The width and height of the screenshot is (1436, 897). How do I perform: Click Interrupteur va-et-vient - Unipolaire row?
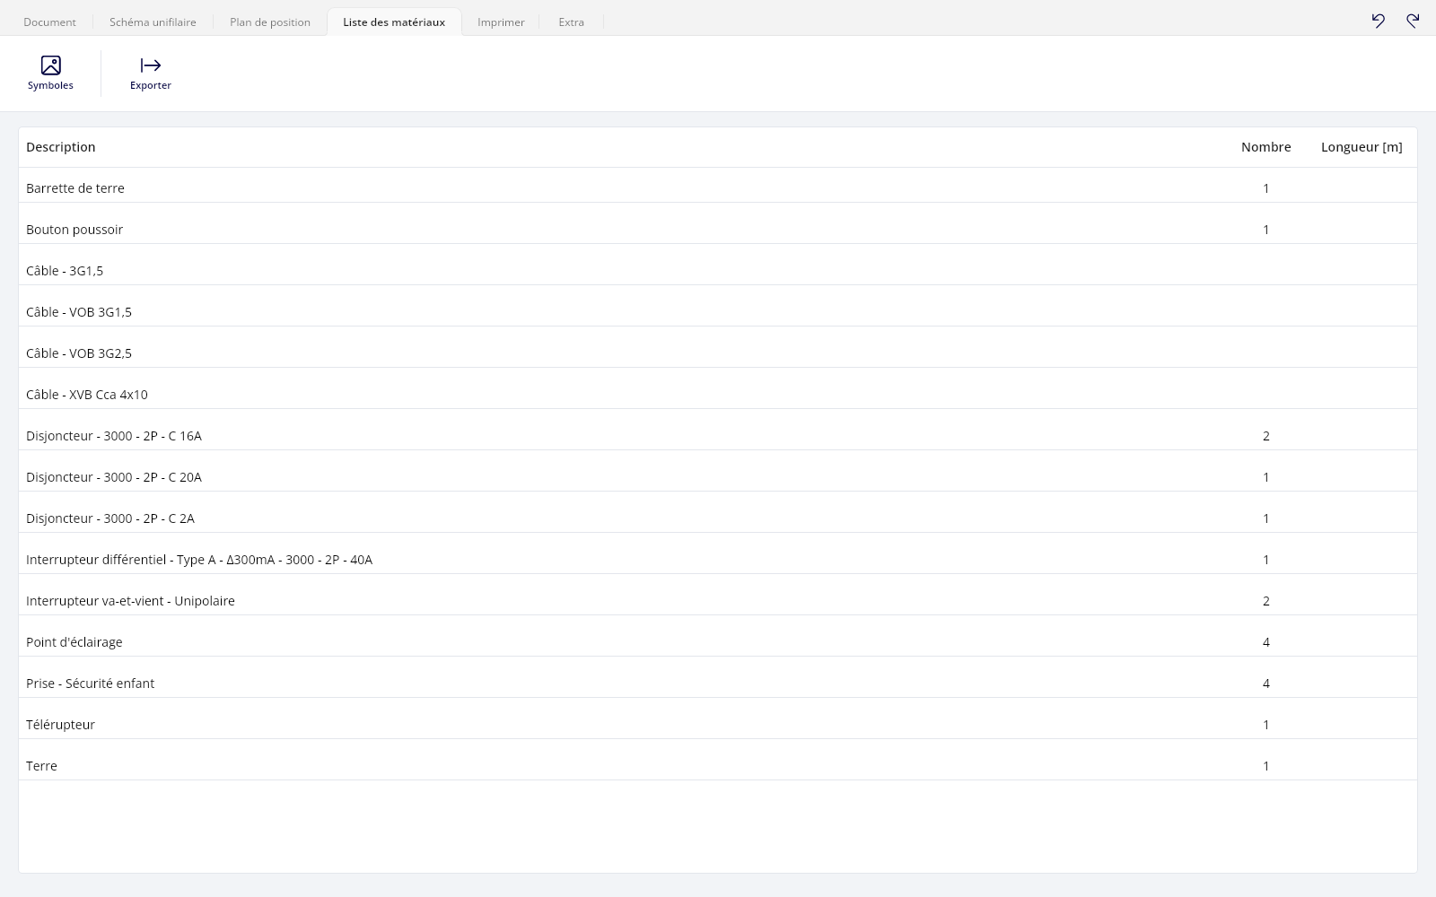click(718, 596)
